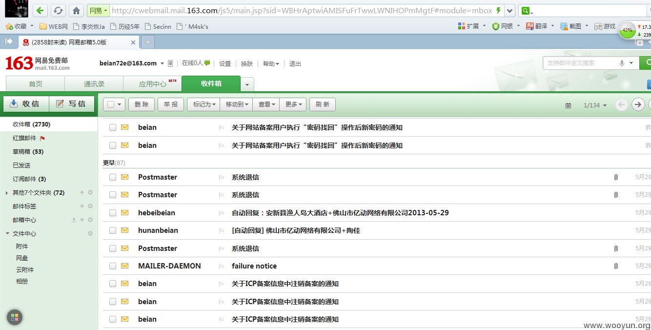Open the 扩展 extensions icon
This screenshot has width=651, height=330.
coord(461,26)
